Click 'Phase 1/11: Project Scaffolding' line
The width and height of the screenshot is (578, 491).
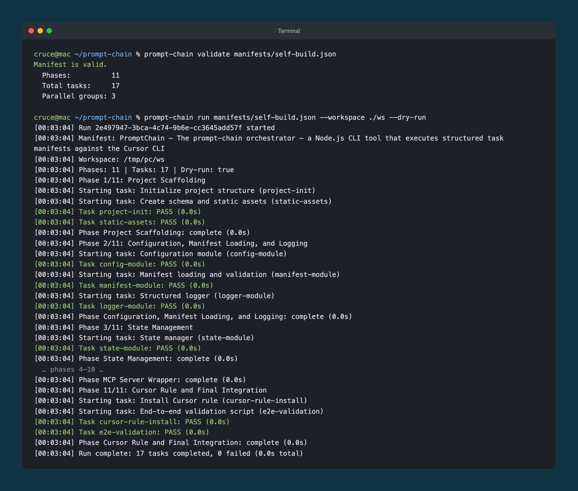click(x=120, y=180)
